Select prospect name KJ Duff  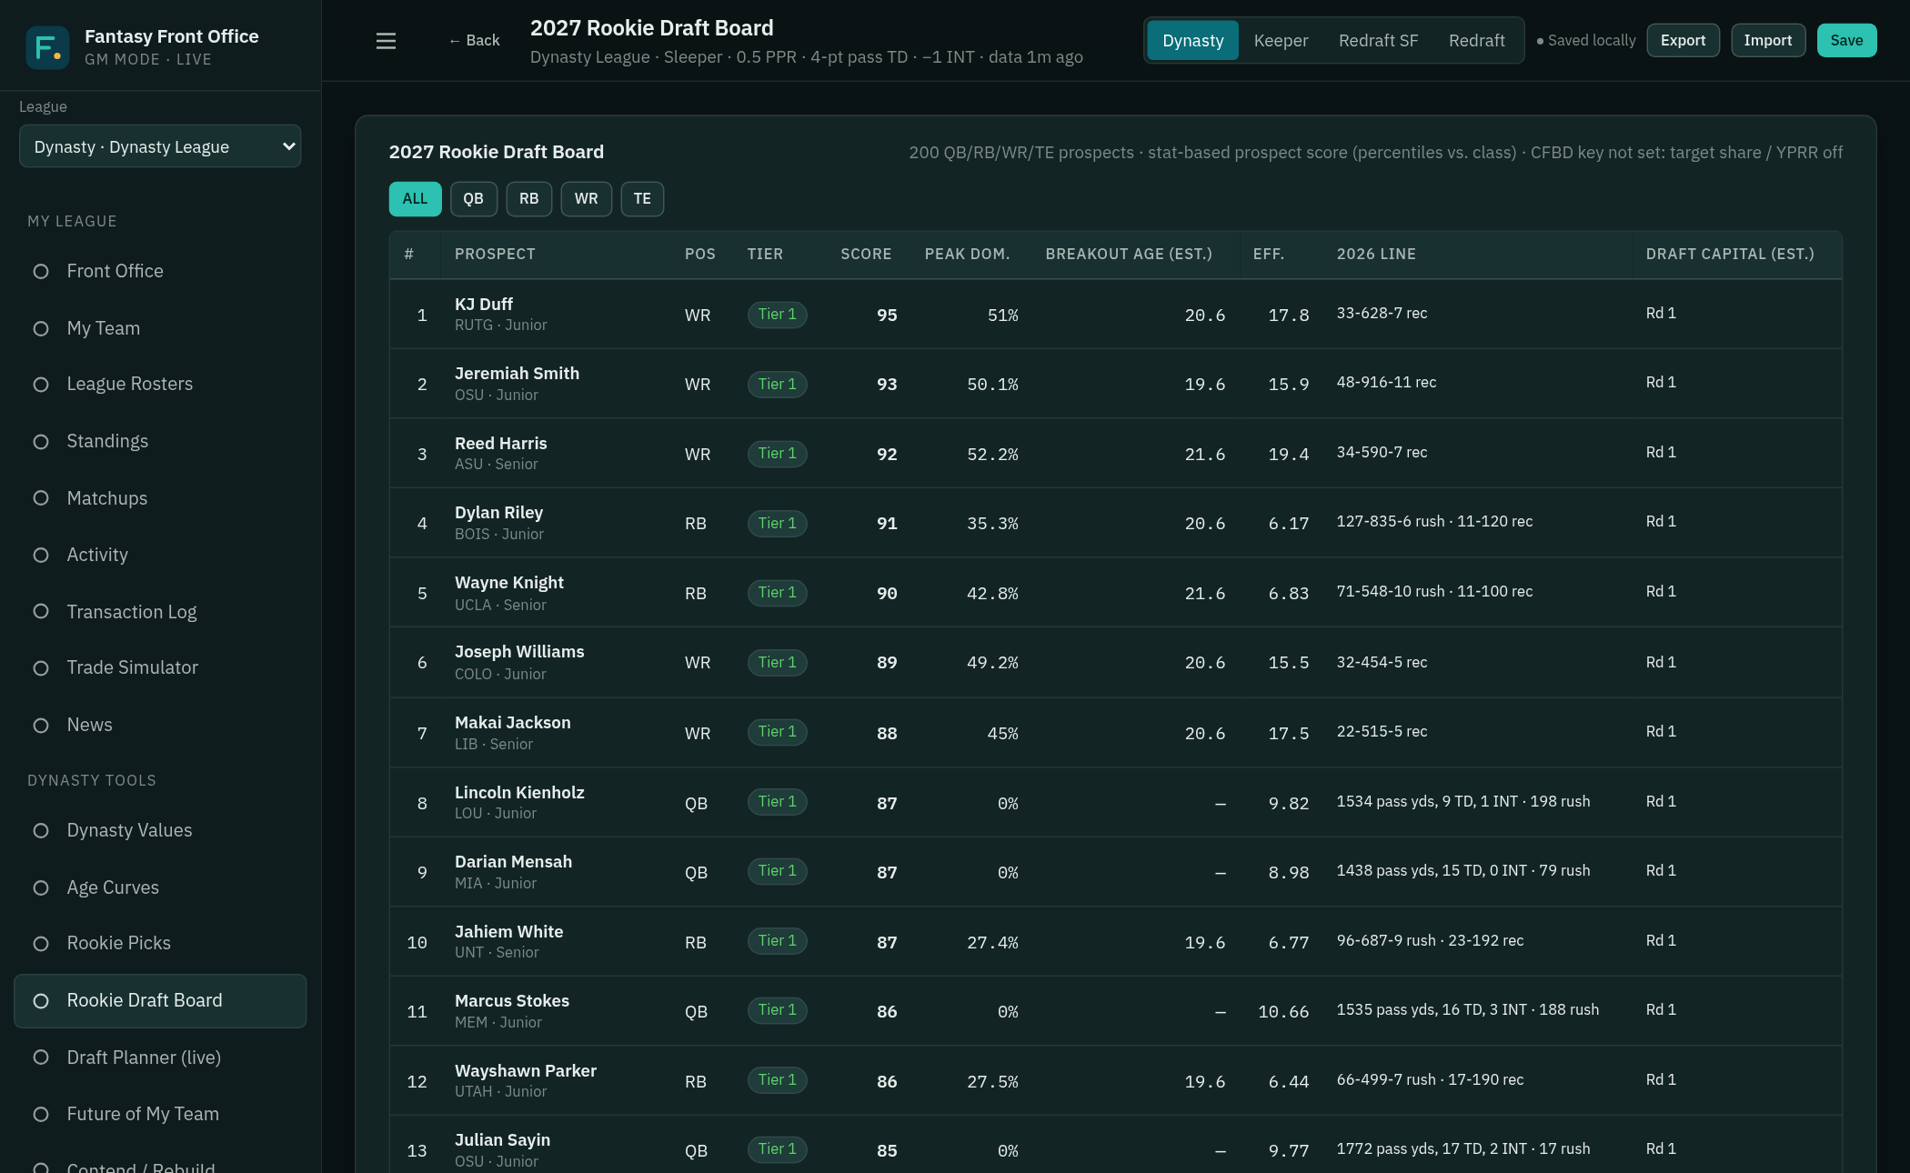coord(484,305)
